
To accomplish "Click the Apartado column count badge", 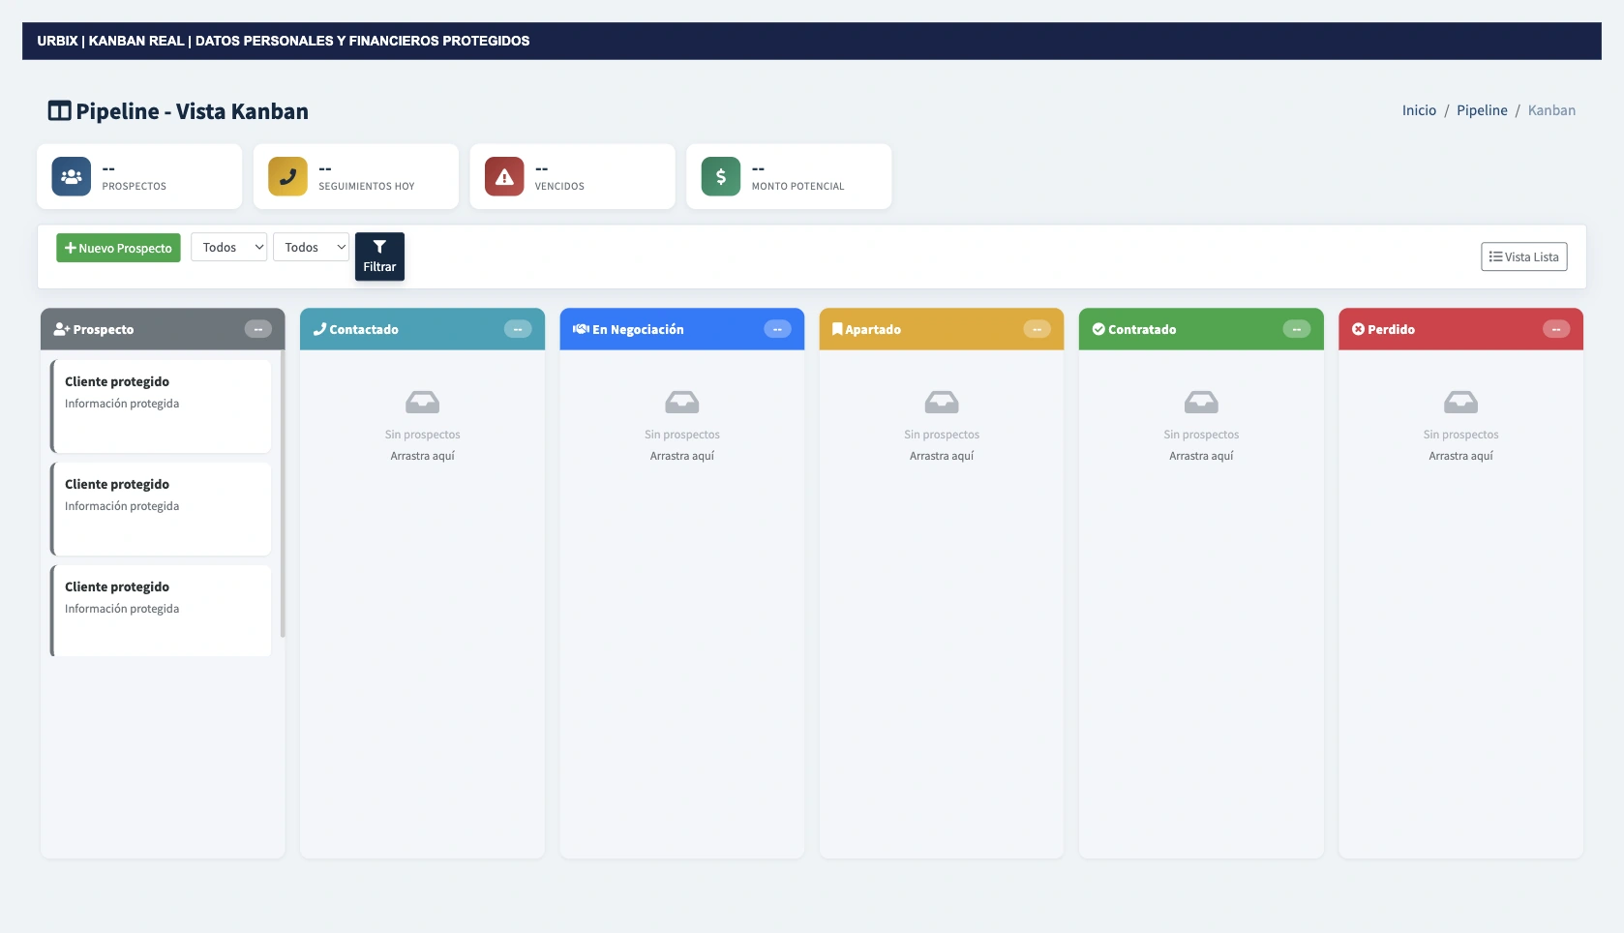I will coord(1037,329).
